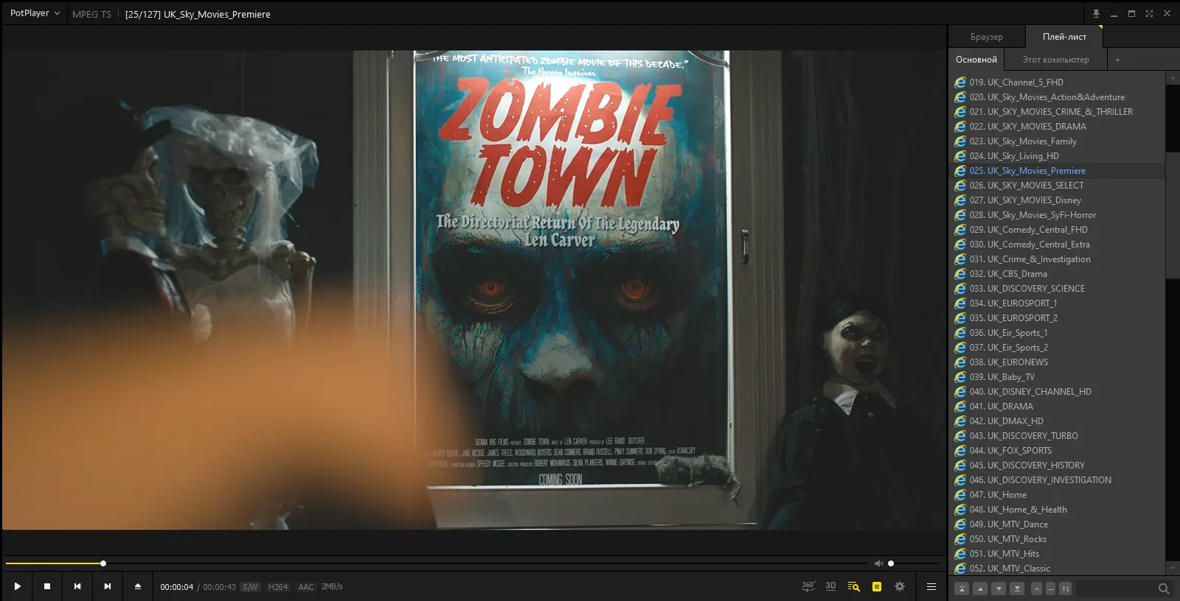Remove item from playlist with minus button
1180x601 pixels.
point(1050,588)
